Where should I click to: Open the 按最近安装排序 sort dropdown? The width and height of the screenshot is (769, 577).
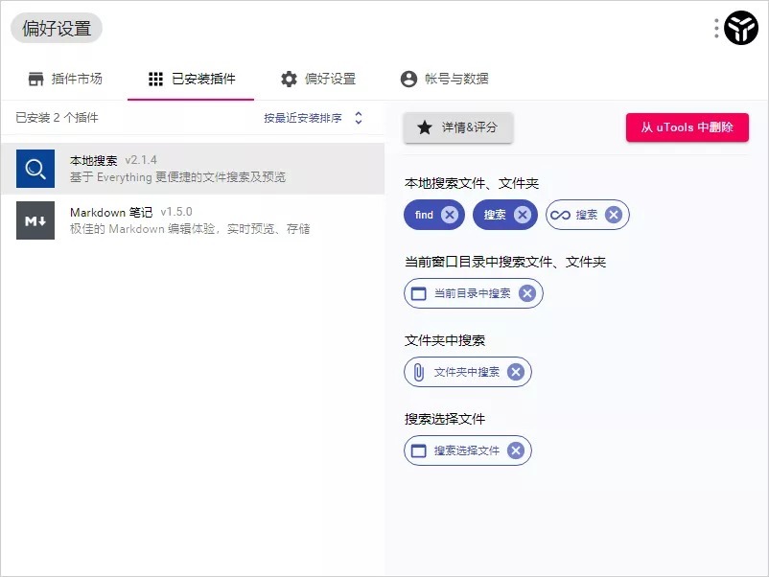point(313,118)
